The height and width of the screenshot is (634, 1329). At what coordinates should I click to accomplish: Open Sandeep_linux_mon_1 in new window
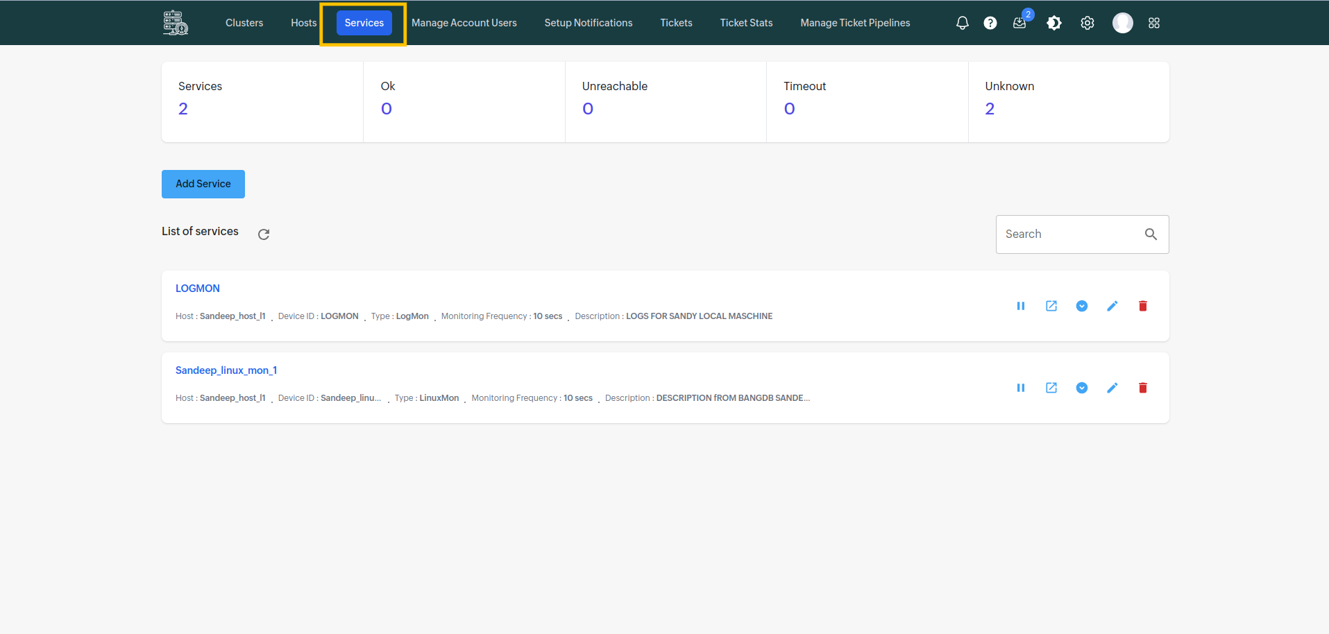pos(1051,388)
